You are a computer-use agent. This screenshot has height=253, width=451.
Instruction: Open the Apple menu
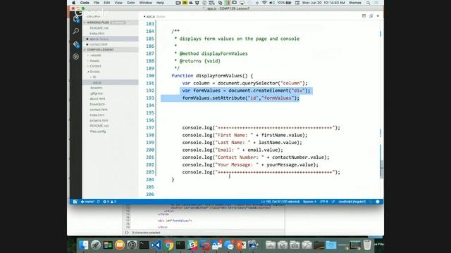click(x=73, y=3)
